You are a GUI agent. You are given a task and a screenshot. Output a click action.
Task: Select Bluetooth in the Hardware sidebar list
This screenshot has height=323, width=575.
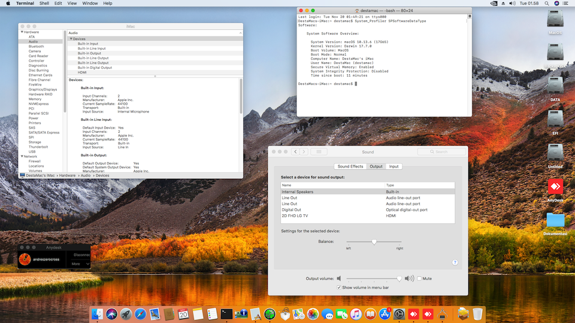click(36, 46)
